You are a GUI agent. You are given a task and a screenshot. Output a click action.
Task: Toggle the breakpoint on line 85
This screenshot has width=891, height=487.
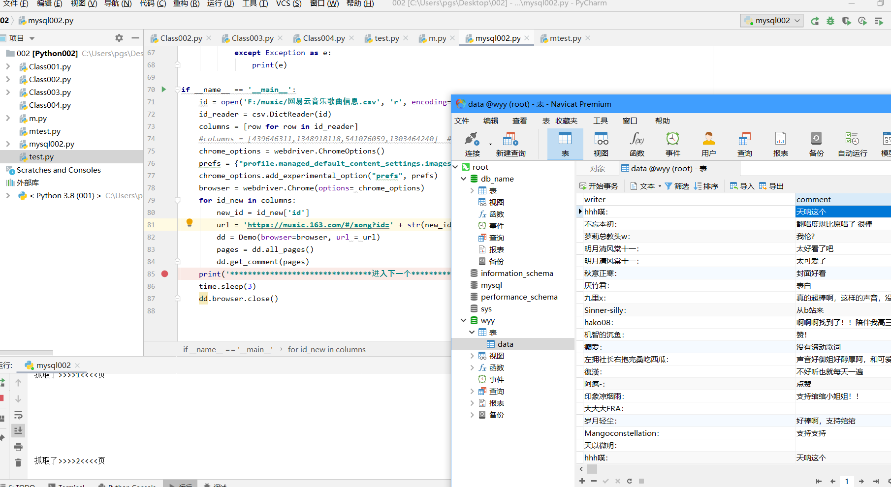[x=165, y=274]
